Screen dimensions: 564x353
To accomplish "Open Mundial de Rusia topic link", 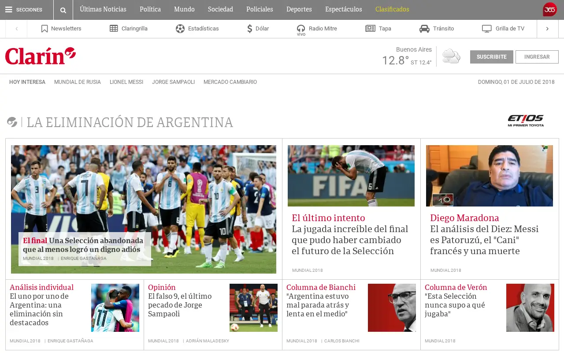I will 78,82.
